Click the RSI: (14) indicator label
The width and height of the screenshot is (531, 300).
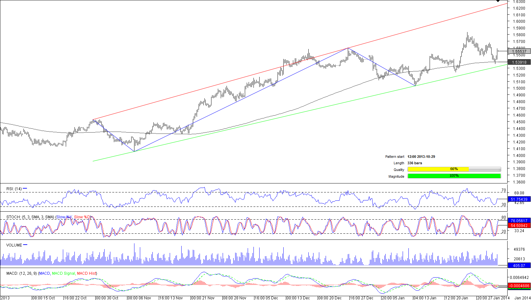tap(14, 189)
